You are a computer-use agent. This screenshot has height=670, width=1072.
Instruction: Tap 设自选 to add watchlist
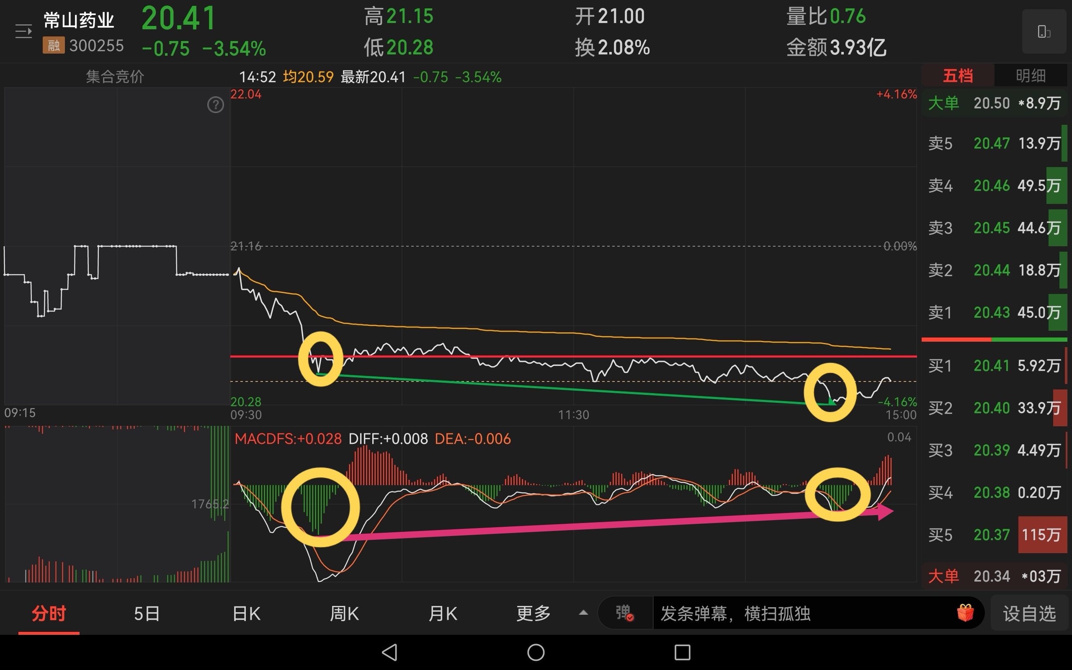pyautogui.click(x=1029, y=613)
